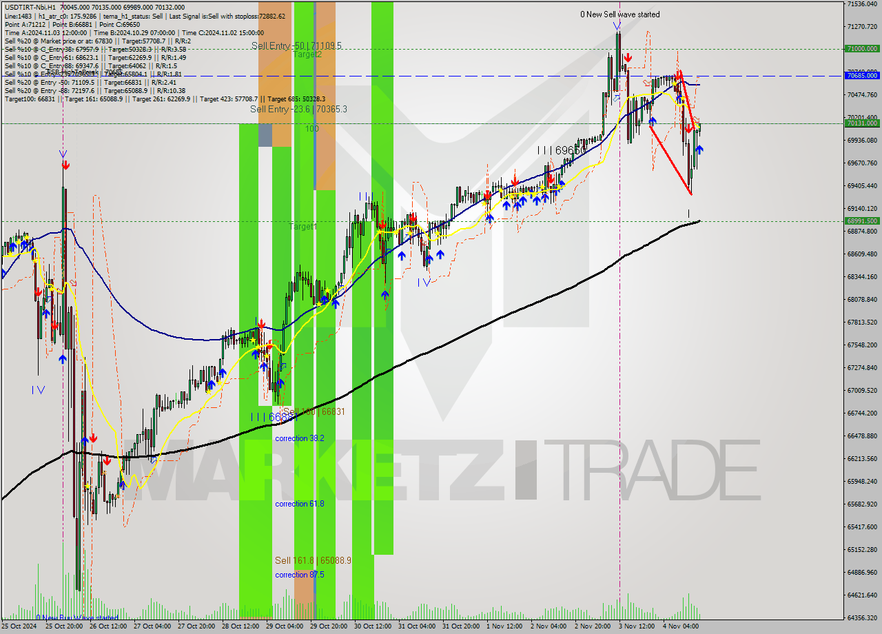Click the 68078.840 price axis value

click(862, 299)
